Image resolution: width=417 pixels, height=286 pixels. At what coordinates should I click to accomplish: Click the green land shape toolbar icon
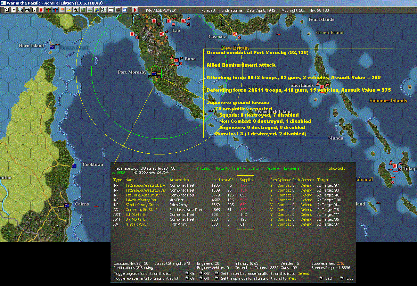click(83, 10)
